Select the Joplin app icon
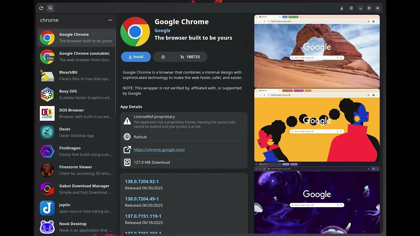 point(47,208)
